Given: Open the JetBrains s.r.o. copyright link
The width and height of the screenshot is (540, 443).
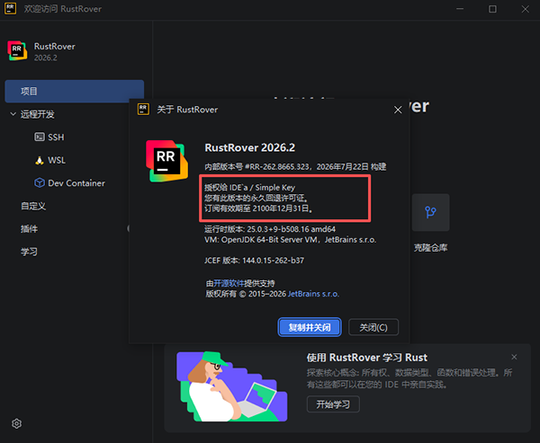Looking at the screenshot, I should tap(313, 294).
